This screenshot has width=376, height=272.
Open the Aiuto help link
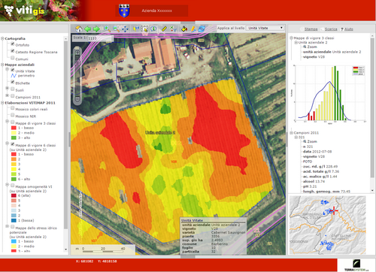pyautogui.click(x=348, y=29)
